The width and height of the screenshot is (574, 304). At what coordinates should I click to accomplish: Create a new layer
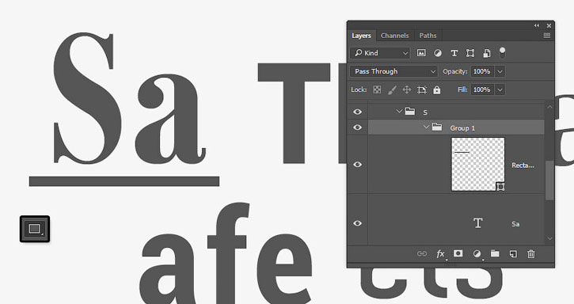pyautogui.click(x=513, y=253)
